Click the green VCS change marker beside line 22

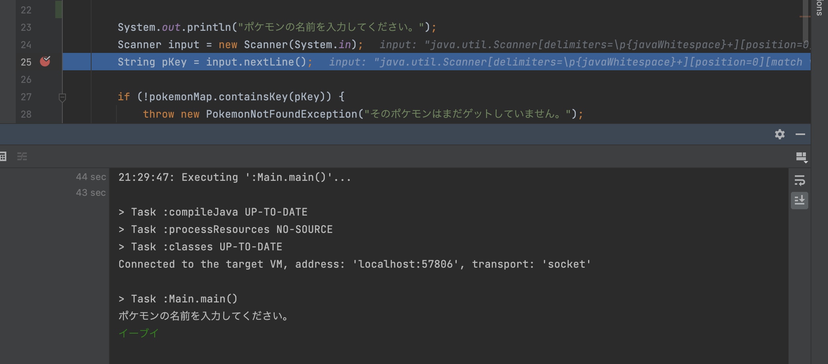(x=58, y=11)
